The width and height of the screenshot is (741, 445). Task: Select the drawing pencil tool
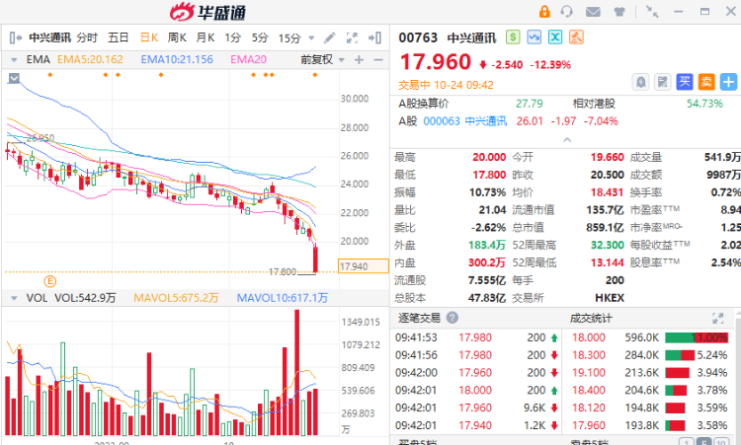coord(330,37)
